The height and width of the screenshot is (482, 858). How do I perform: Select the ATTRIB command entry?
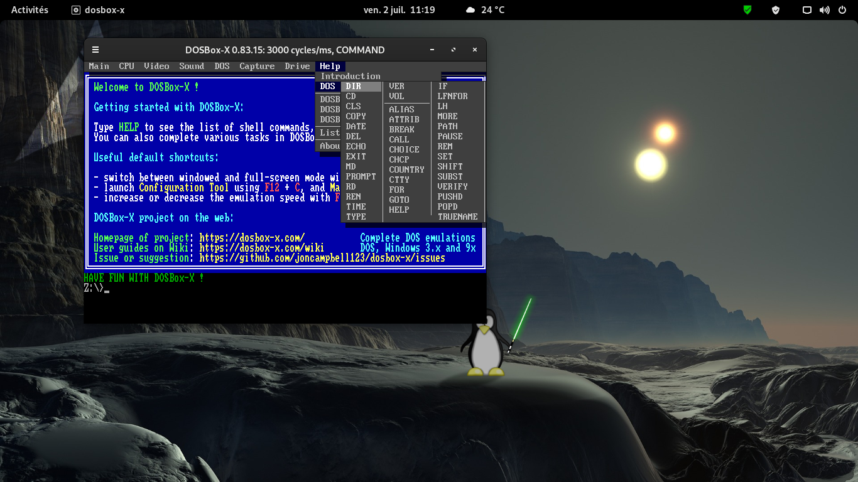(x=405, y=119)
